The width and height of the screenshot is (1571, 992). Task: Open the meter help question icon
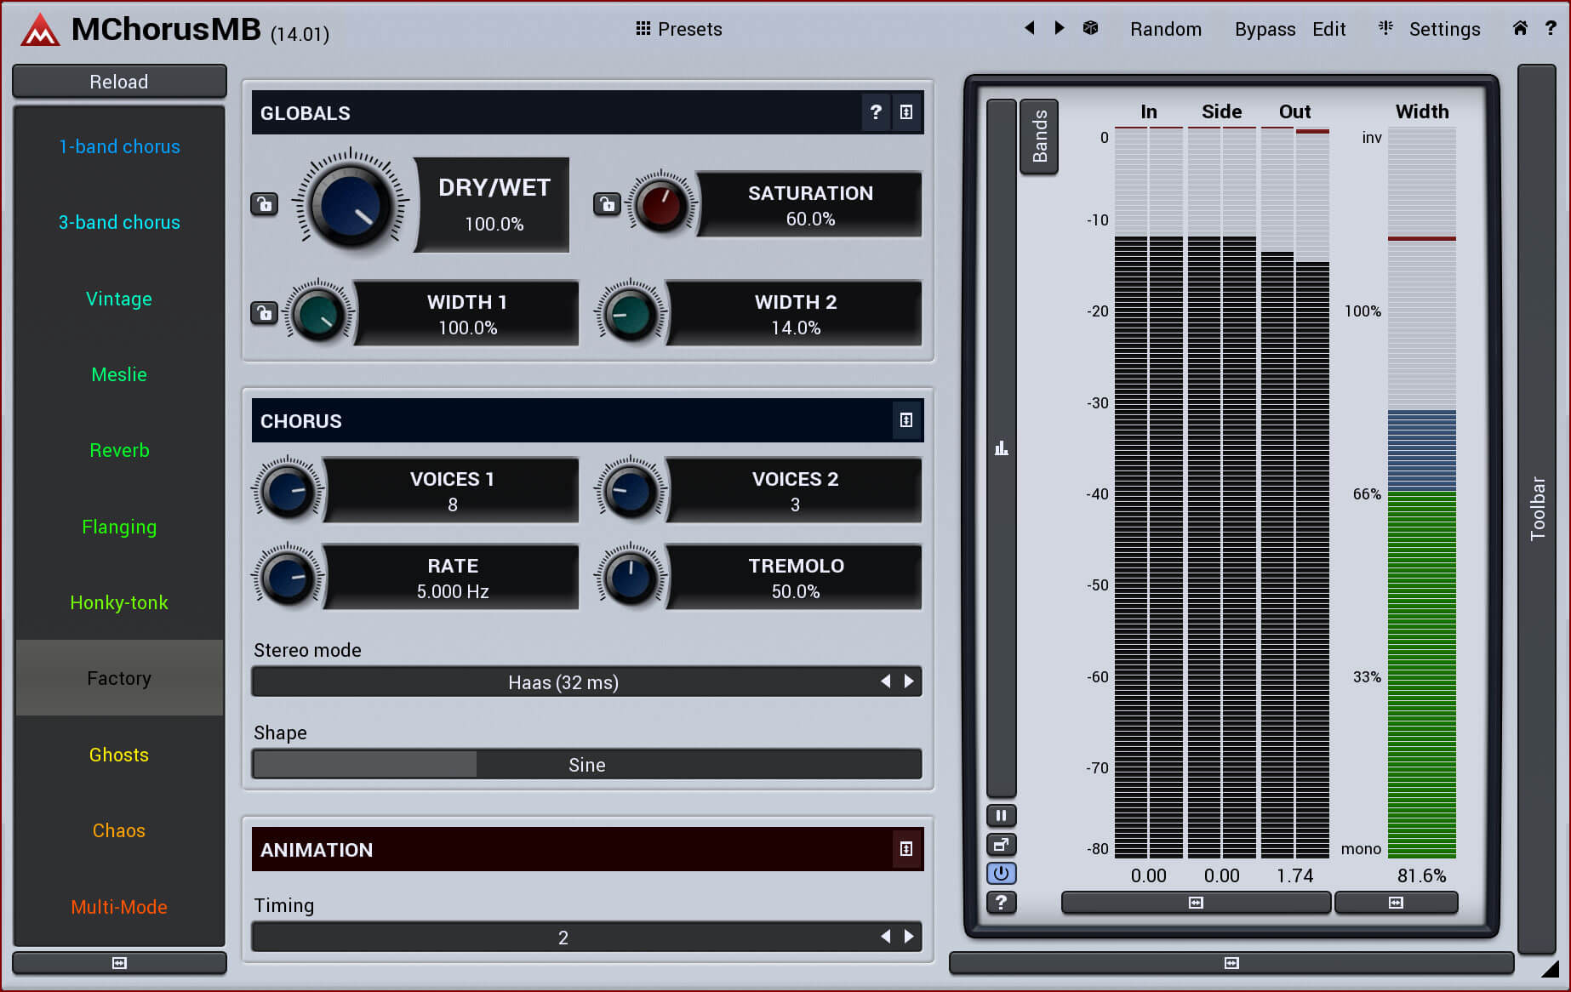click(x=1002, y=903)
